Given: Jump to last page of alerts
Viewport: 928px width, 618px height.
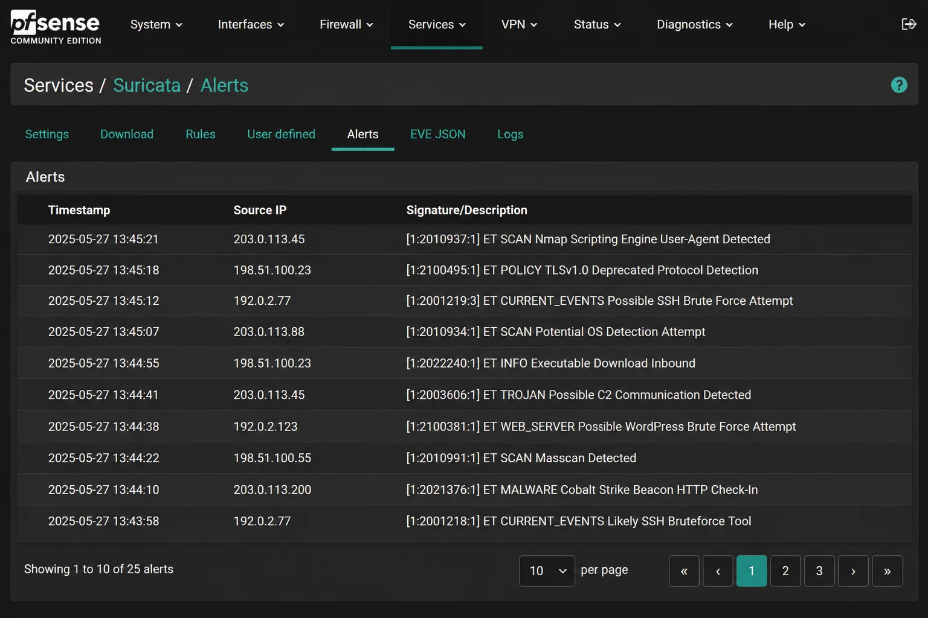Looking at the screenshot, I should (887, 571).
